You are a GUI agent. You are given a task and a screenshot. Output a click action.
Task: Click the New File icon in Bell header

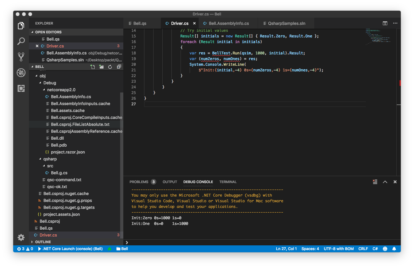pos(92,67)
